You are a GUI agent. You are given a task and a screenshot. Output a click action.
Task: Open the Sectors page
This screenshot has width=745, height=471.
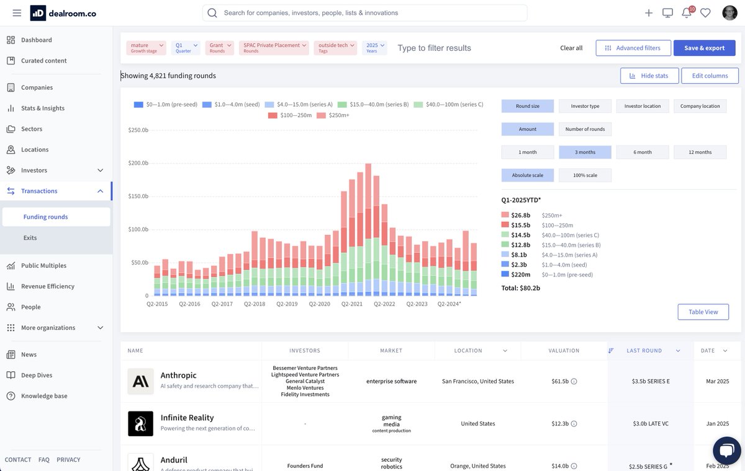(x=32, y=129)
